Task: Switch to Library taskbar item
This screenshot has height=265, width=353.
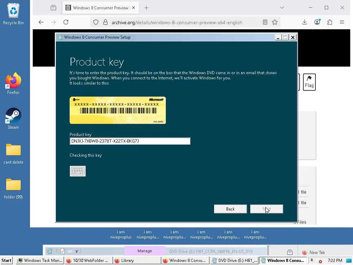Action: point(137,261)
